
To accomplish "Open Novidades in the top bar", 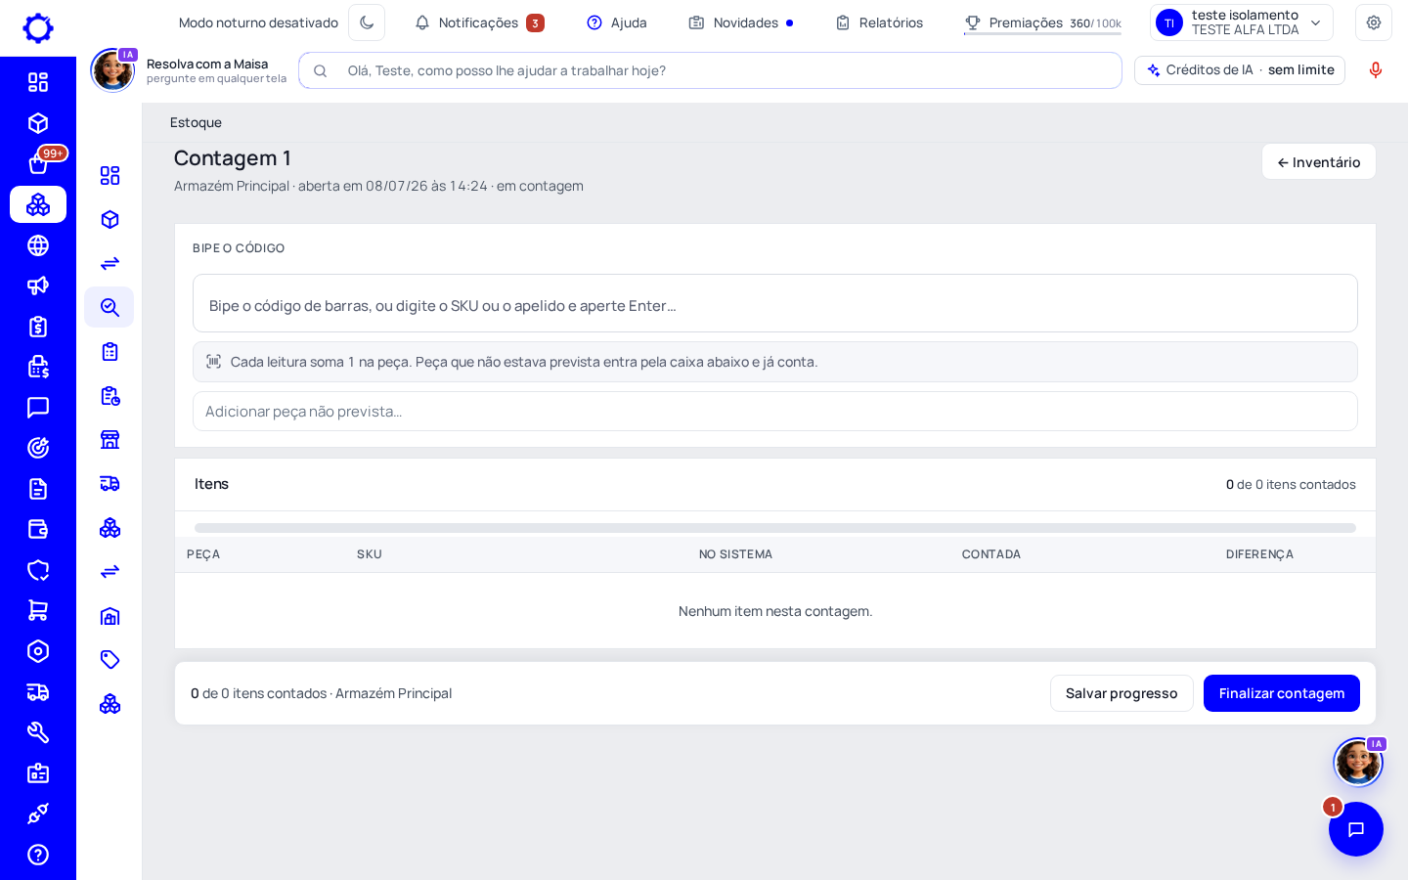I will coord(741,22).
